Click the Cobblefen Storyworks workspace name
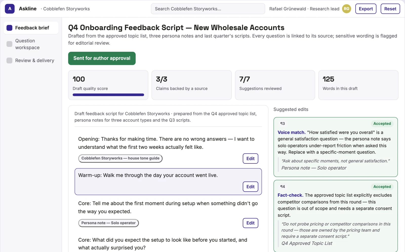Screen dimensions: 405x252 (x=66, y=9)
